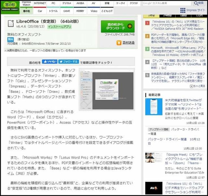
Task: Open the ケータイ navigation tab
Action: point(121,3)
